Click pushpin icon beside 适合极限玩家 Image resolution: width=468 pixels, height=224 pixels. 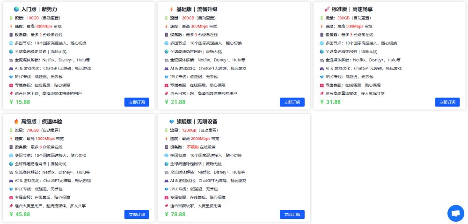(167, 206)
